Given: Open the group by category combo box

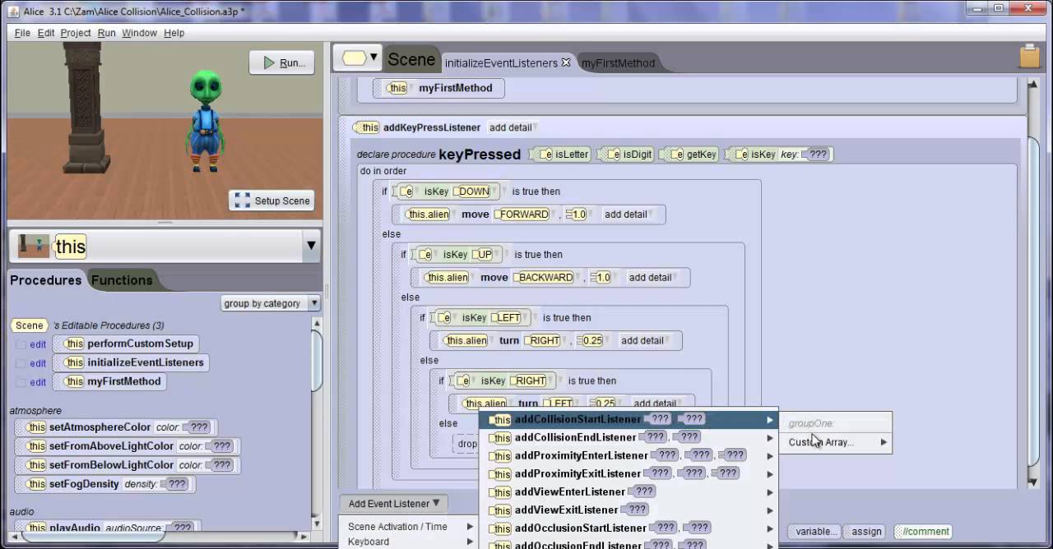Looking at the screenshot, I should tap(271, 303).
